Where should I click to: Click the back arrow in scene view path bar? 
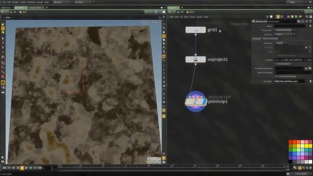click(2, 12)
